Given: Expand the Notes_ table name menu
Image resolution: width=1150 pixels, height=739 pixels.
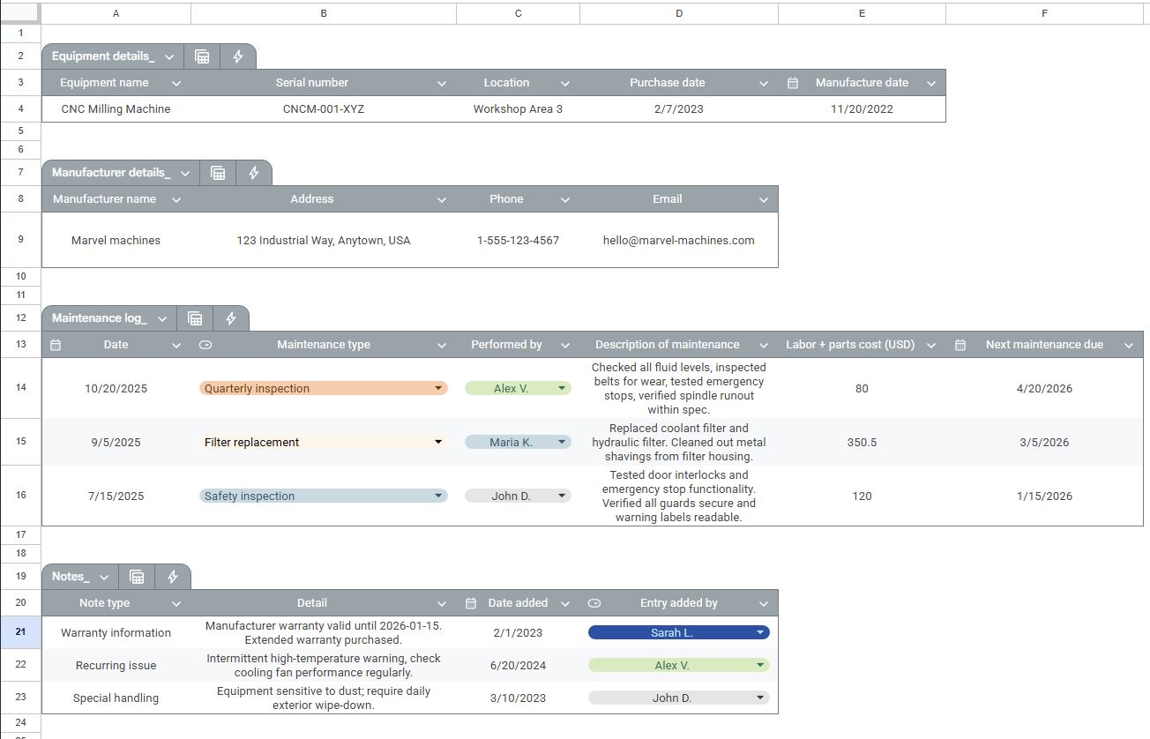Looking at the screenshot, I should click(102, 576).
